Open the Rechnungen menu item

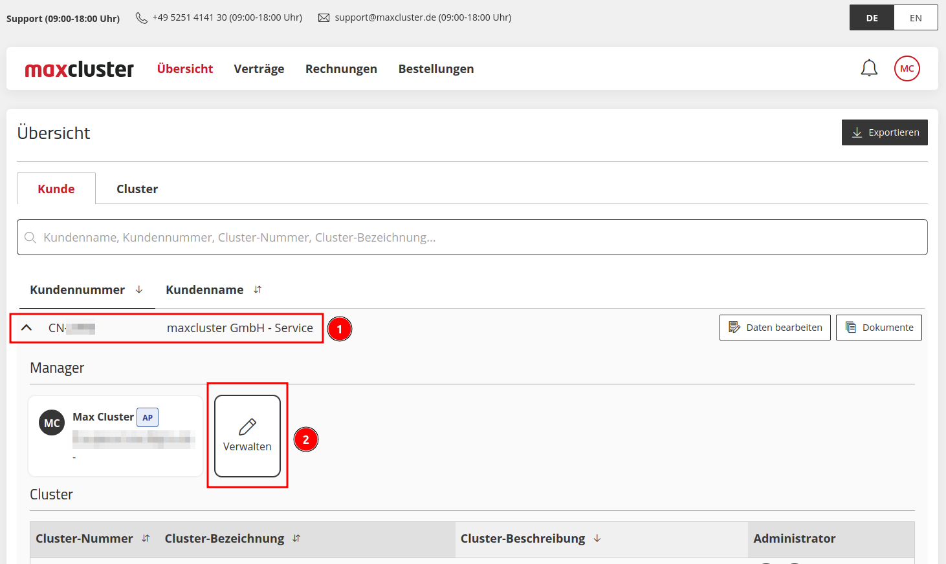(341, 68)
